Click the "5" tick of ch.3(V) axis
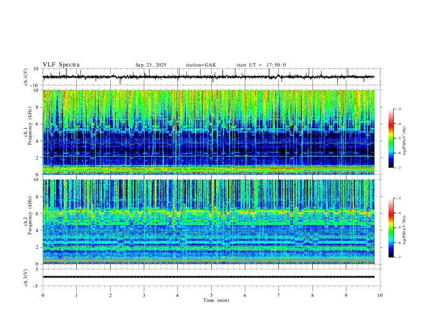The image size is (428, 331). (x=38, y=269)
